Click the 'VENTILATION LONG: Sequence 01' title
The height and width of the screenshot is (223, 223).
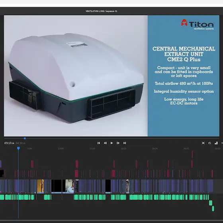pos(102,11)
